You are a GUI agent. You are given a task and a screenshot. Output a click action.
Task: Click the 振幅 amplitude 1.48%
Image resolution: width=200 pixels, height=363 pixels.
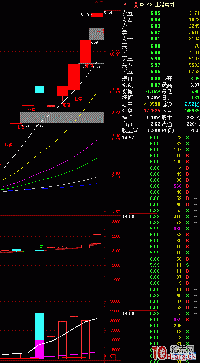[154, 98]
